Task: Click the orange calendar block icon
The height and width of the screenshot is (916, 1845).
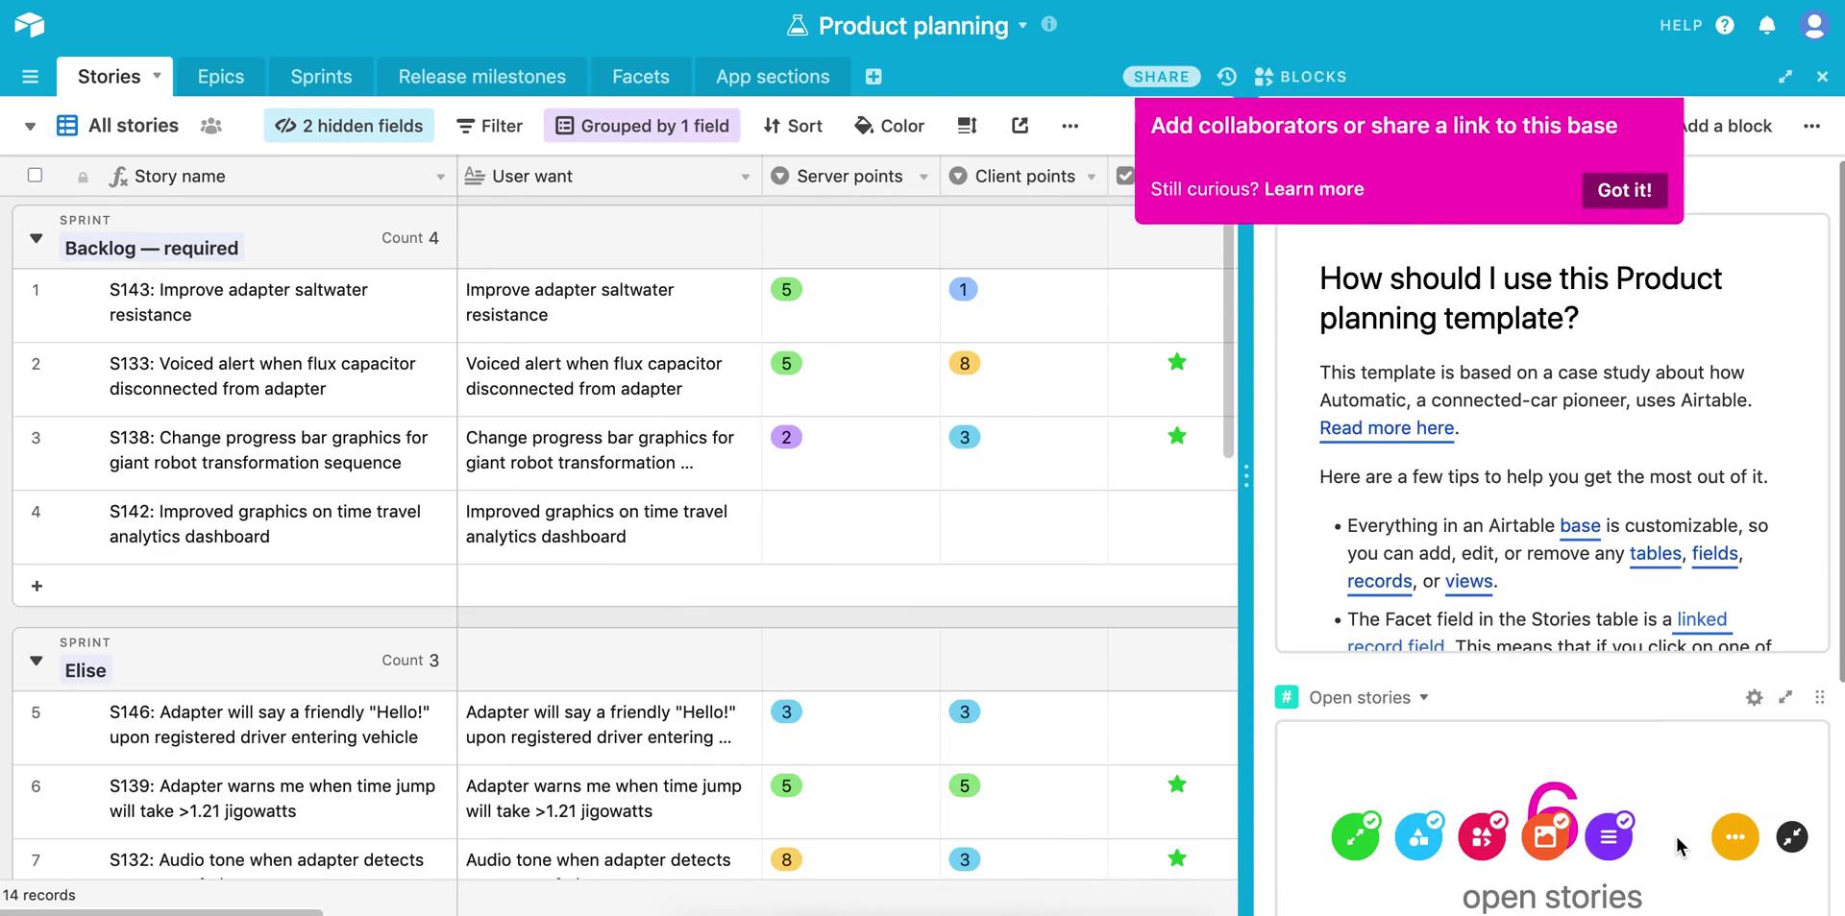Action: tap(1545, 836)
